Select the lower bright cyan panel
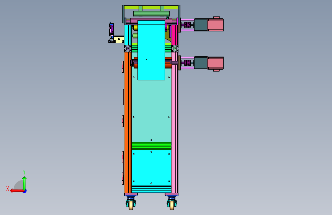This screenshot has width=332, height=215. click(x=151, y=168)
